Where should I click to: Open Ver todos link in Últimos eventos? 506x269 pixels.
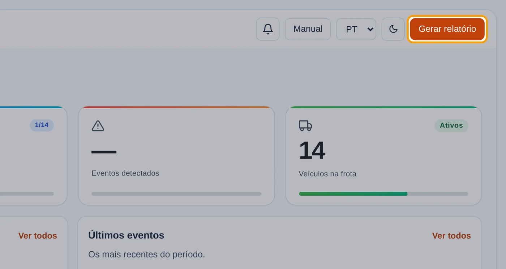pos(451,236)
